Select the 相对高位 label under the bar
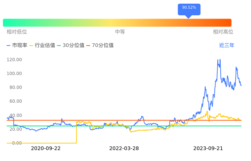251x161 pixels. pos(223,32)
